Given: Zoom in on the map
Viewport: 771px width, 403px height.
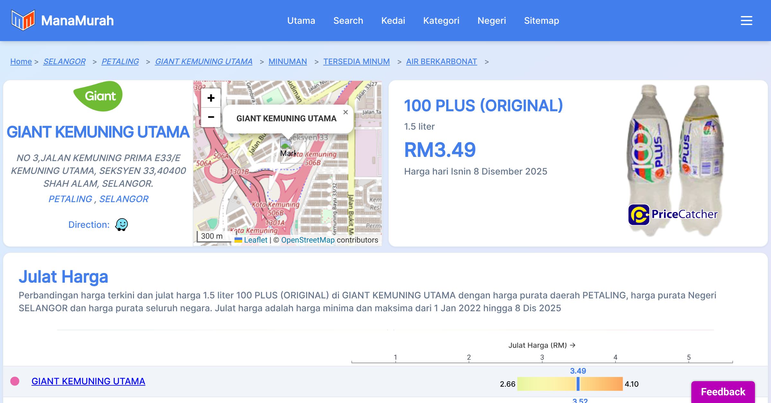Looking at the screenshot, I should tap(211, 98).
